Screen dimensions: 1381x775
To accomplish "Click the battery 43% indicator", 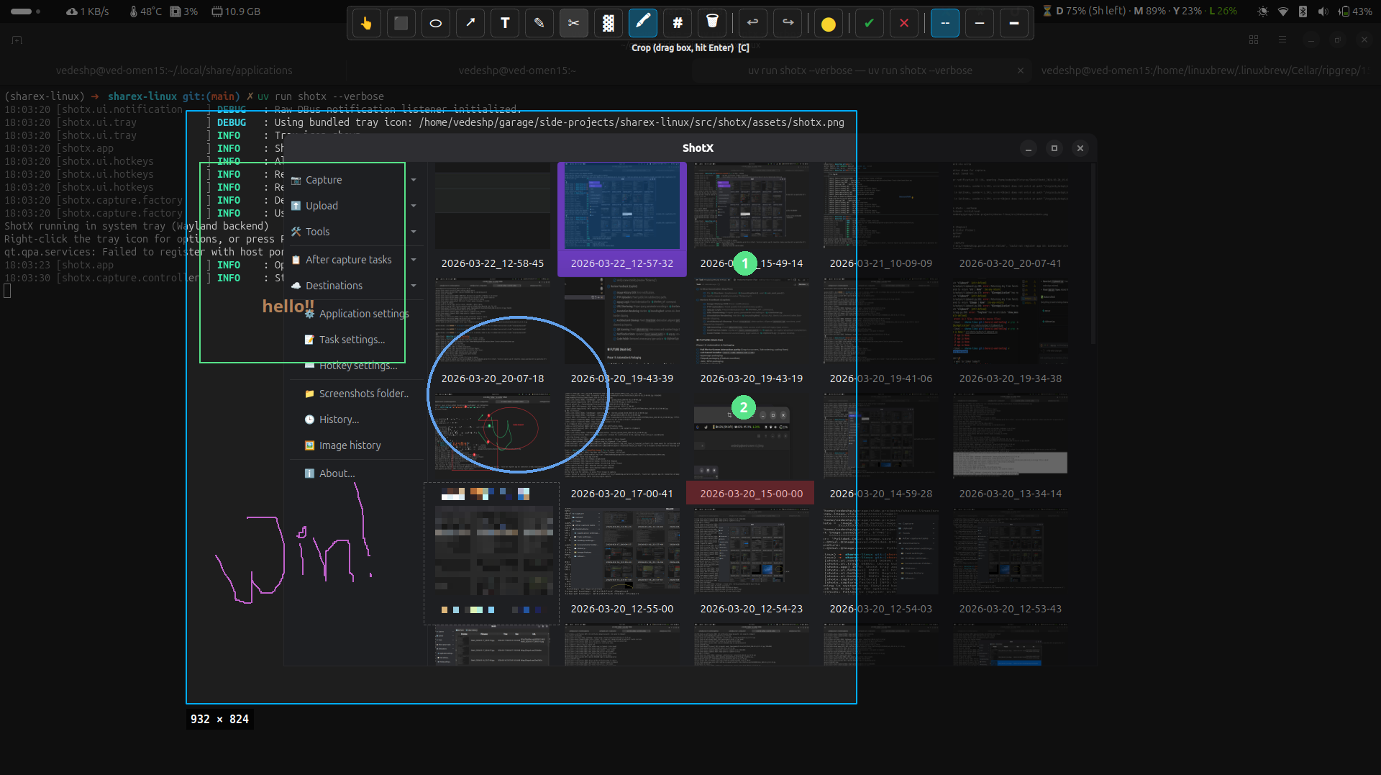I will click(1354, 12).
